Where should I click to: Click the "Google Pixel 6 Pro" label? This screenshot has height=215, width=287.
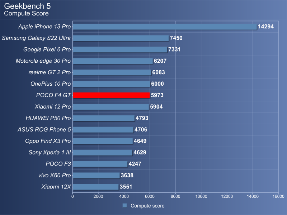(x=47, y=49)
